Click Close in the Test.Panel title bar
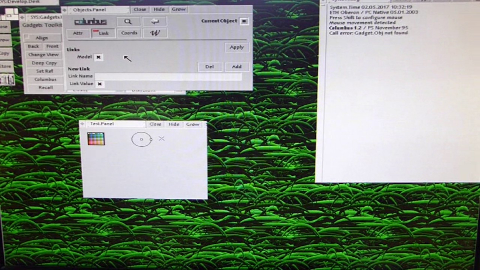 click(155, 124)
